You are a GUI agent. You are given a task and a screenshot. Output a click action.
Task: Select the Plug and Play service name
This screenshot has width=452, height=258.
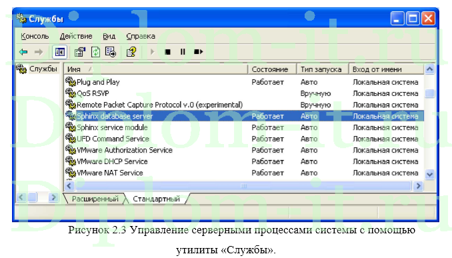(98, 82)
